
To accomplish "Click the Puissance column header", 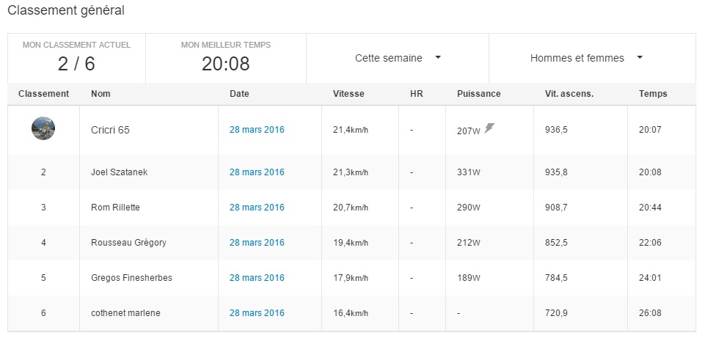I will click(478, 94).
